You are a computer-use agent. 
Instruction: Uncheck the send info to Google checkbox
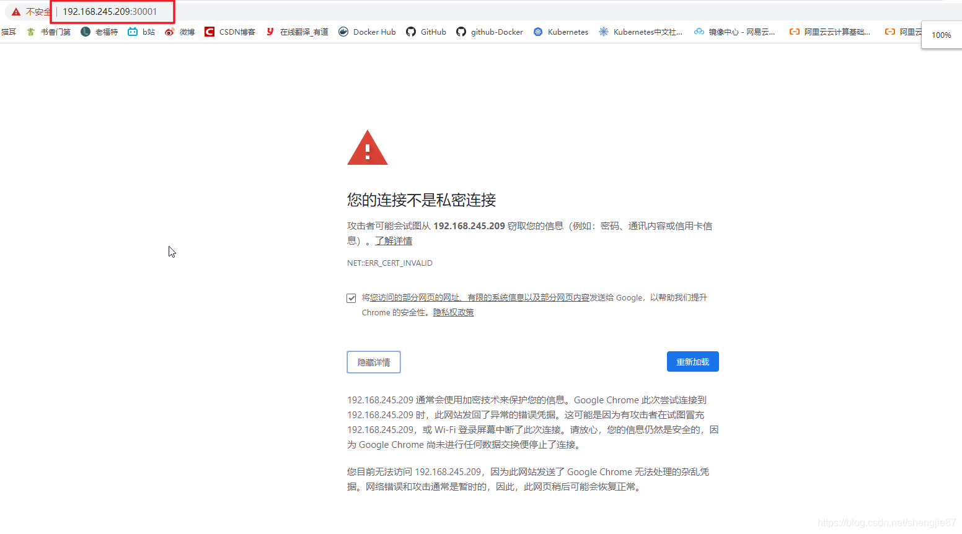coord(351,297)
